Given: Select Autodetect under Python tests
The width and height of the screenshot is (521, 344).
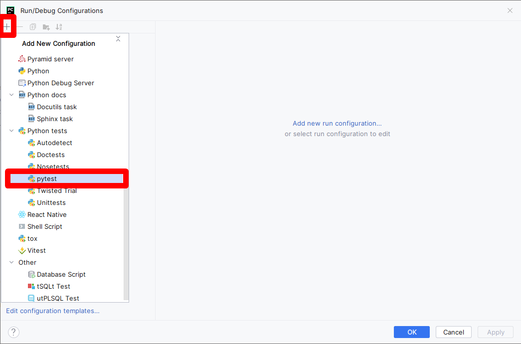Looking at the screenshot, I should 54,143.
